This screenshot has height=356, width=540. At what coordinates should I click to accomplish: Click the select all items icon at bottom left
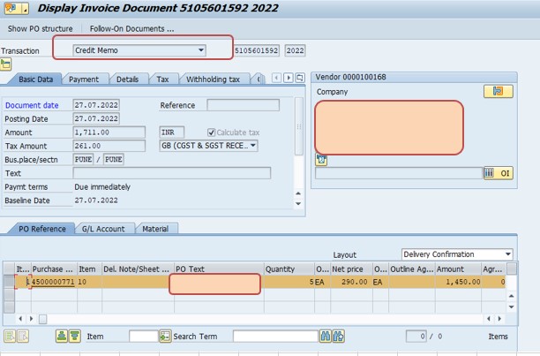click(x=10, y=336)
